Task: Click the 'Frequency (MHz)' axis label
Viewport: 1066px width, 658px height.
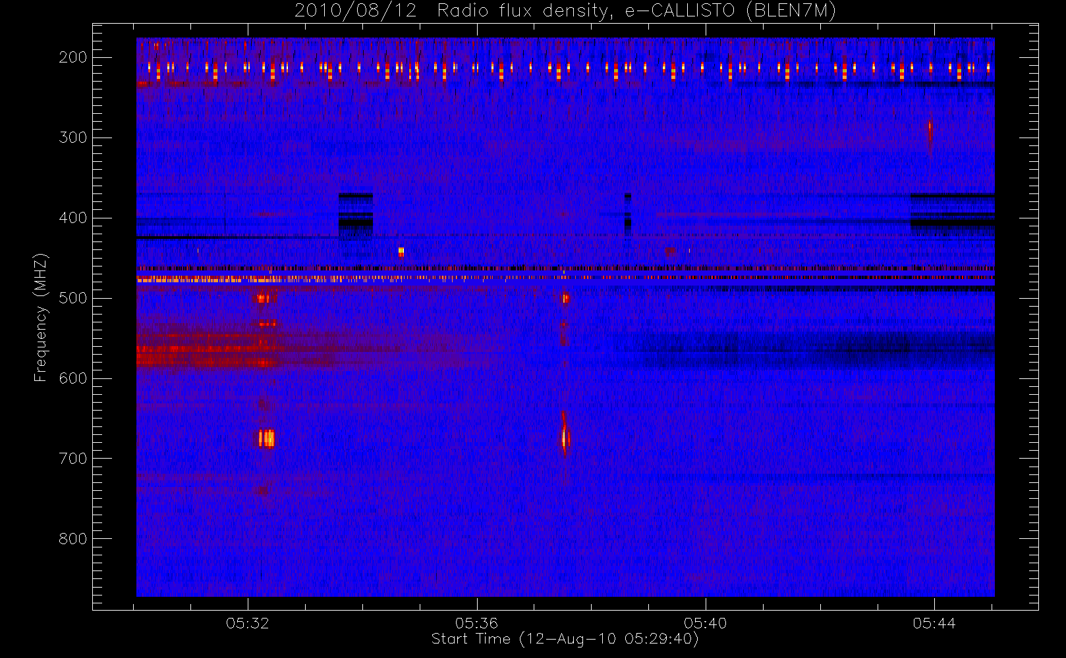Action: point(41,317)
